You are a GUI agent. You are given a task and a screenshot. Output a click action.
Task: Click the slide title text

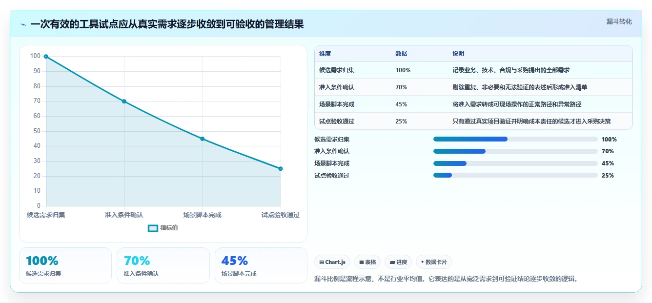[167, 24]
